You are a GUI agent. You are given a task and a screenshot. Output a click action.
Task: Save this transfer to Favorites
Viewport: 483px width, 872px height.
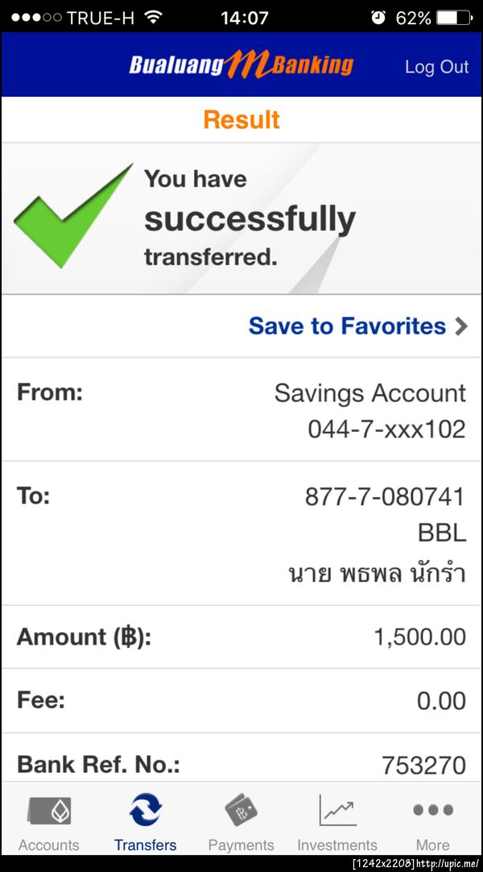click(x=347, y=326)
